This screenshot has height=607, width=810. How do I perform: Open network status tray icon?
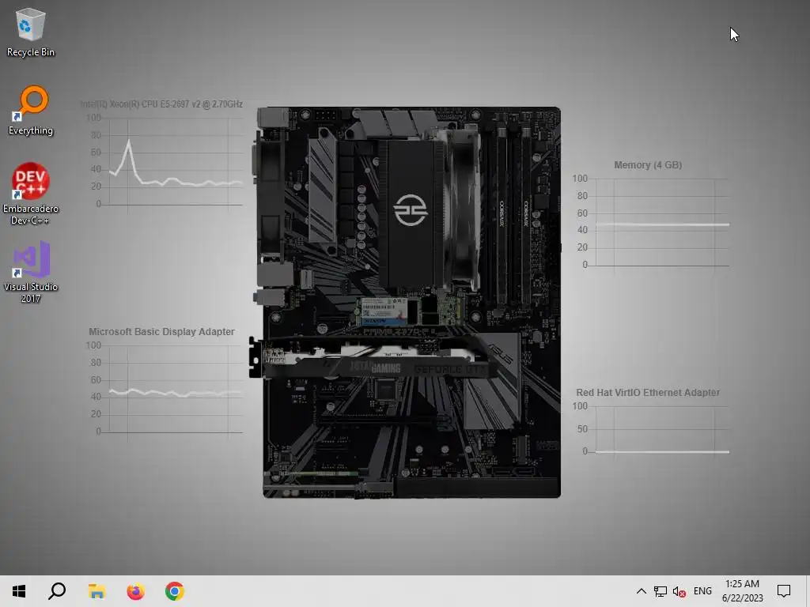pos(660,591)
